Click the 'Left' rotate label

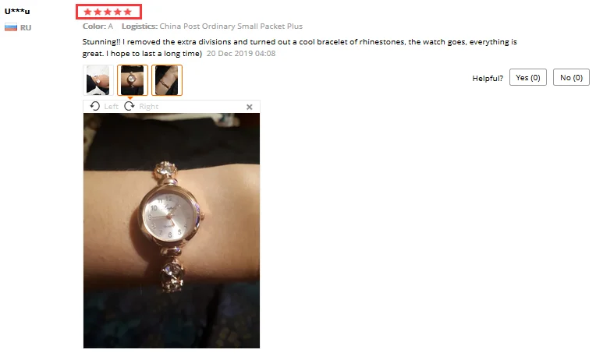coord(111,107)
